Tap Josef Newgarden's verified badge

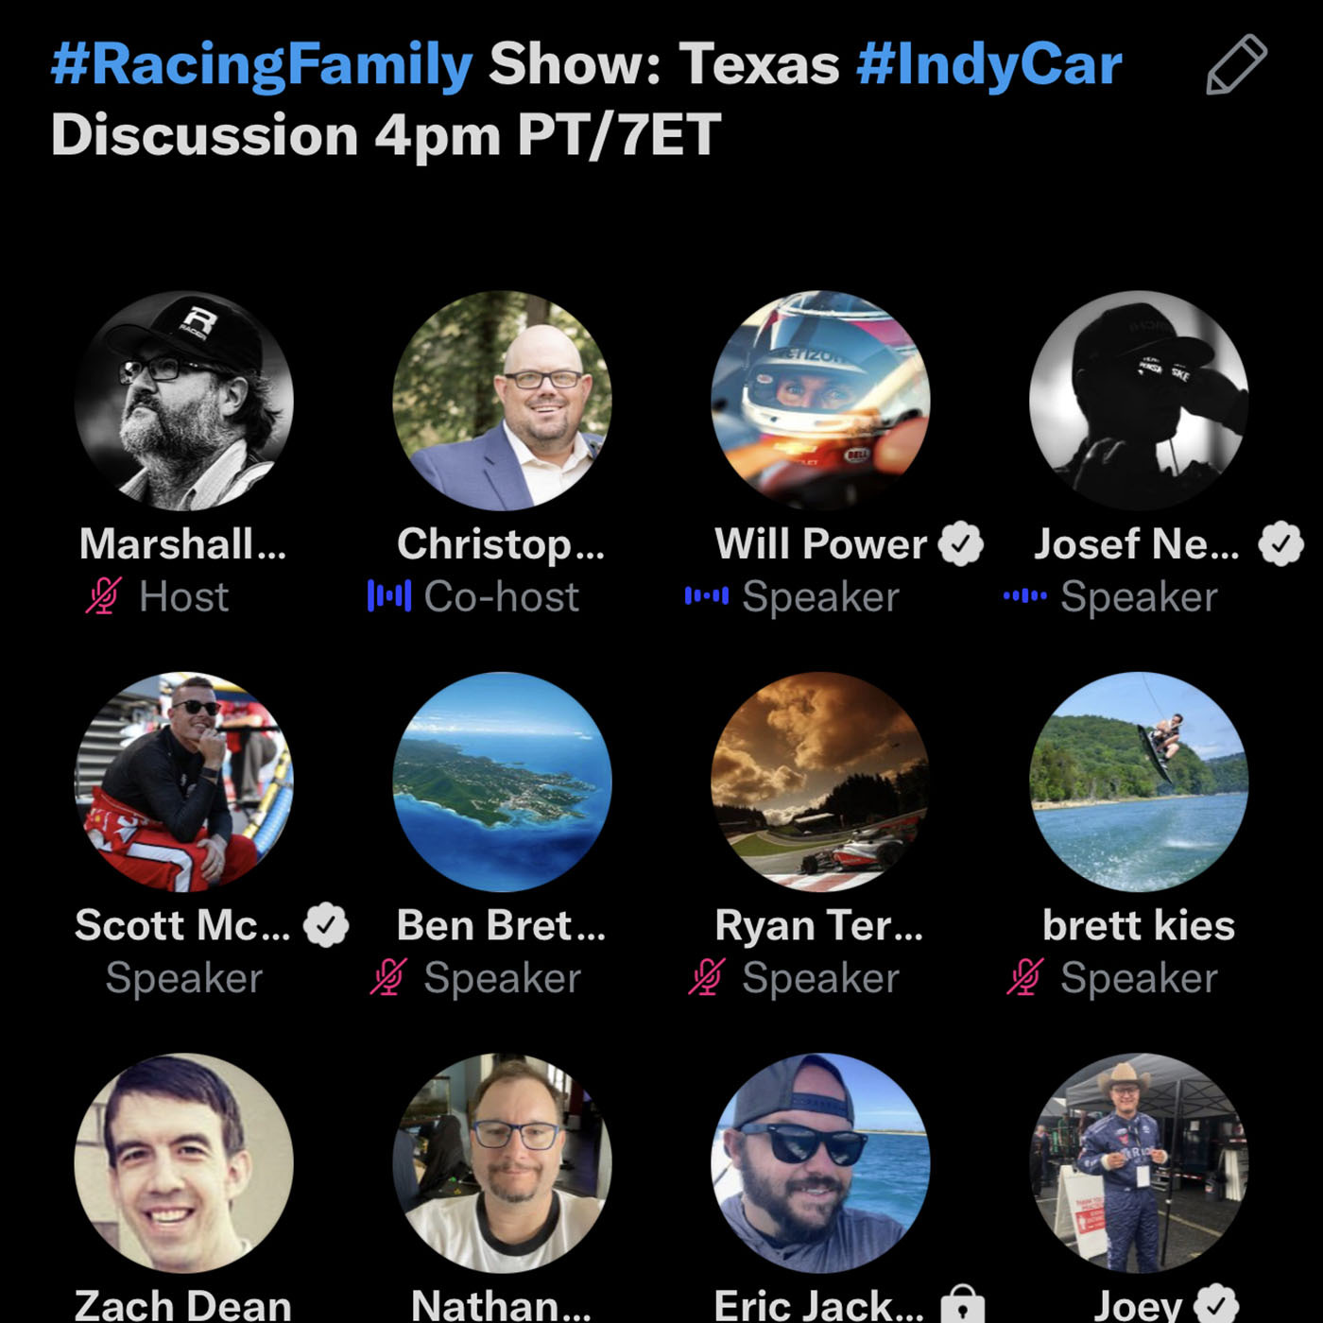pos(1280,544)
